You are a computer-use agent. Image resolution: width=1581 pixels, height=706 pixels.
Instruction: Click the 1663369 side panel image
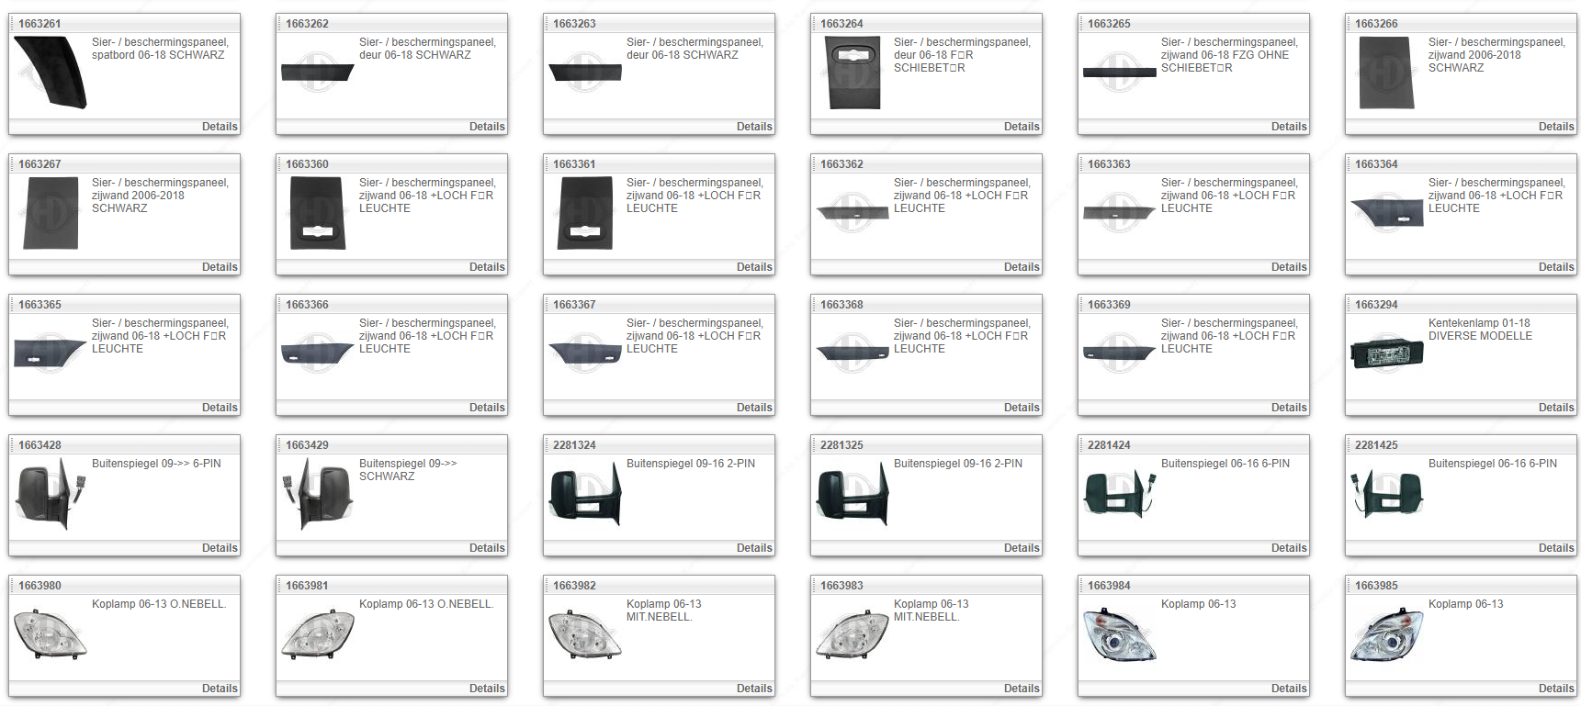click(x=1120, y=353)
